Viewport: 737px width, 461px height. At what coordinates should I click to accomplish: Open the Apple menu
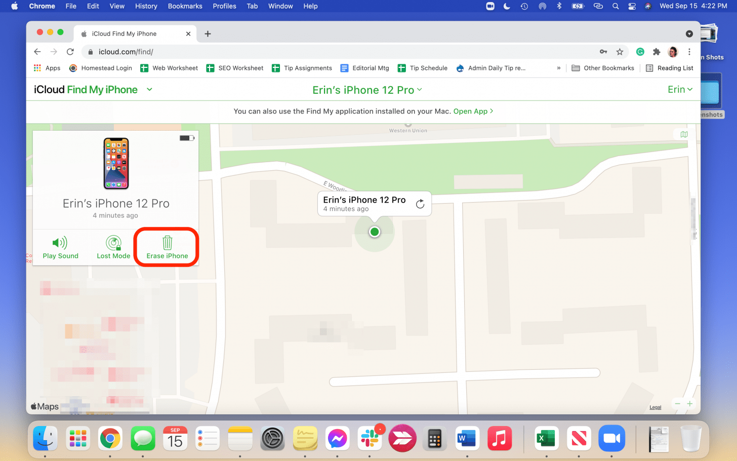coord(15,6)
